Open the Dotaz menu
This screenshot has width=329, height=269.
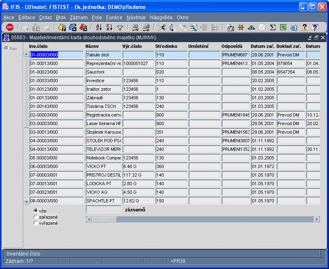coord(46,18)
